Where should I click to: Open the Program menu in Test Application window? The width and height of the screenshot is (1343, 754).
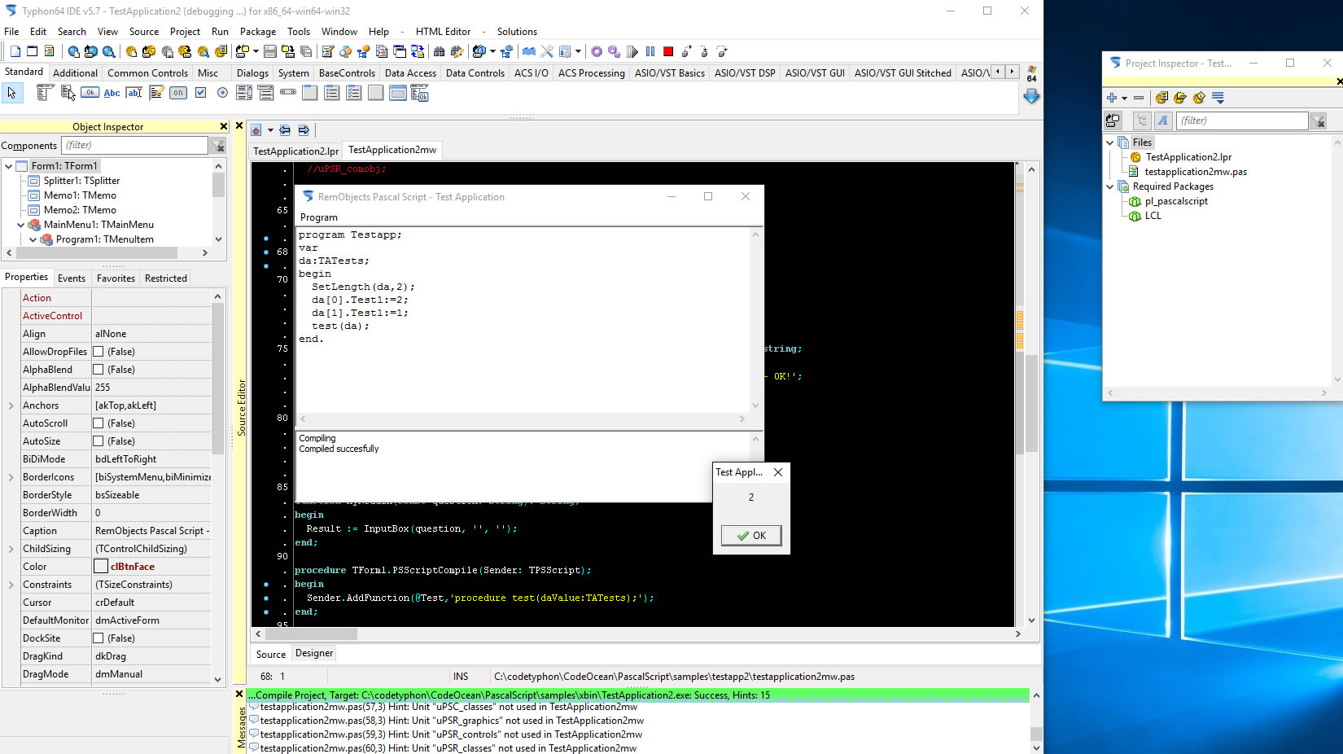coord(319,217)
